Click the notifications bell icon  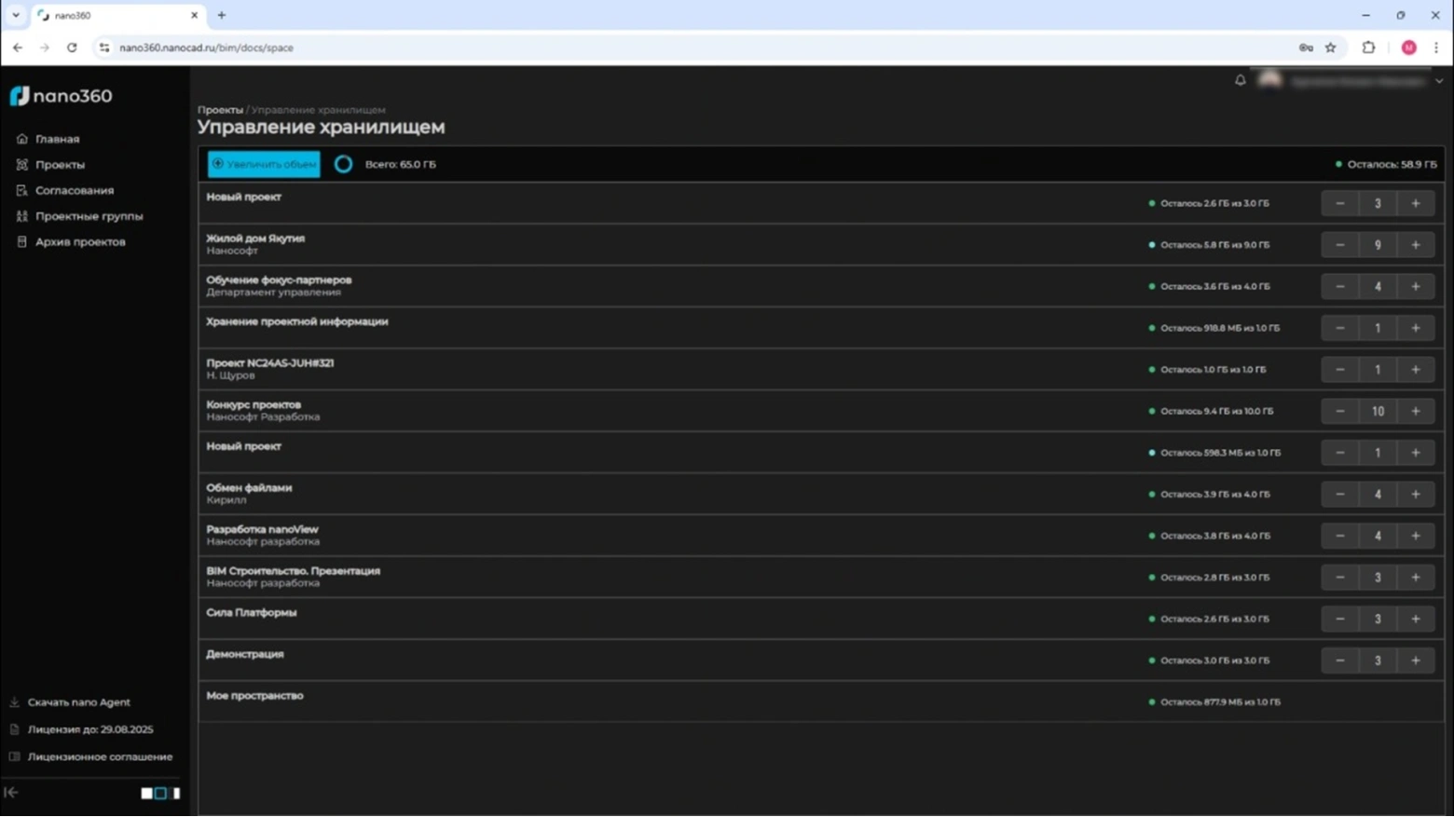[x=1240, y=80]
